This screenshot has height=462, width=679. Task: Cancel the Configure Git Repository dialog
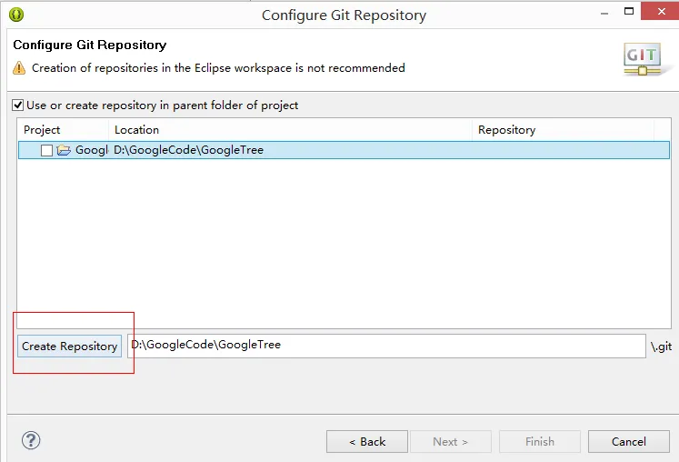point(629,442)
